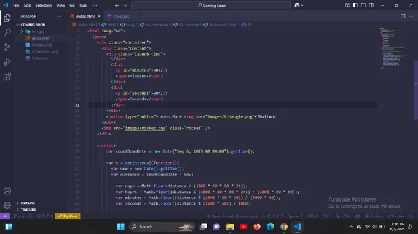Open styles.css in the explorer

point(39,58)
